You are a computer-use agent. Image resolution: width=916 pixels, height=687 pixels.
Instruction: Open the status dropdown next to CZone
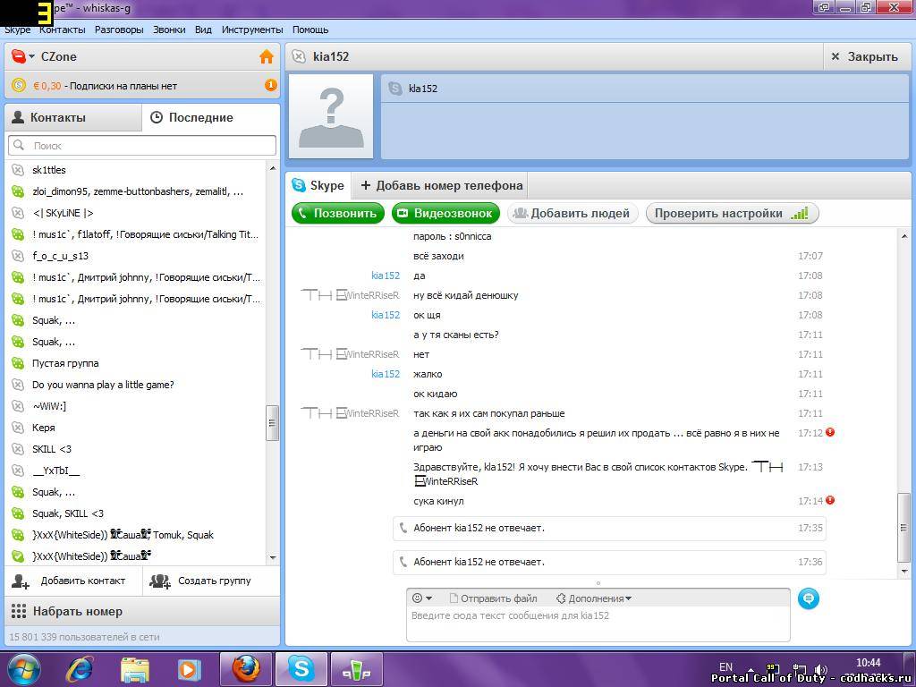point(31,56)
